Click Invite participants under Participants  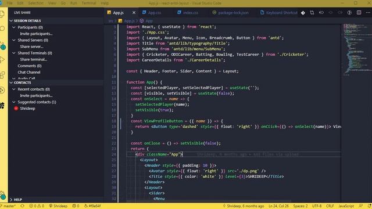[36, 34]
